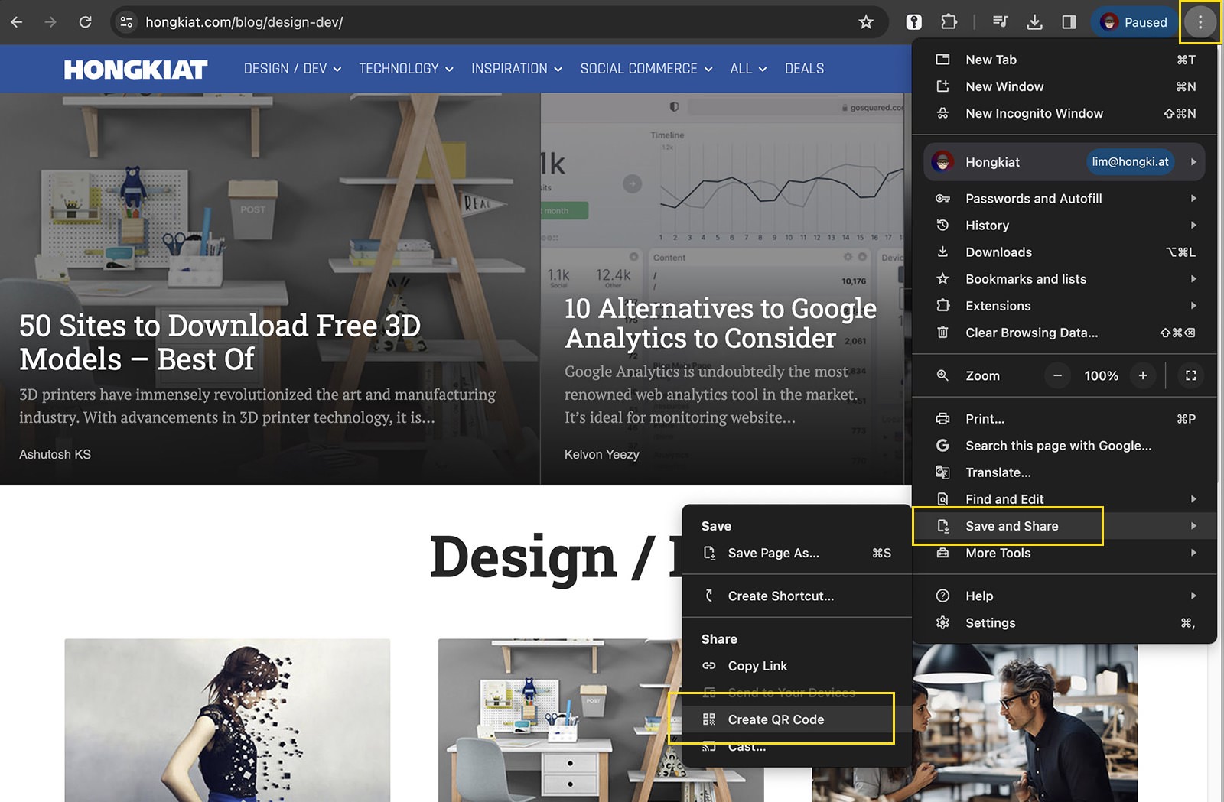Select Print in Chrome menu
Image resolution: width=1224 pixels, height=802 pixels.
(1064, 419)
